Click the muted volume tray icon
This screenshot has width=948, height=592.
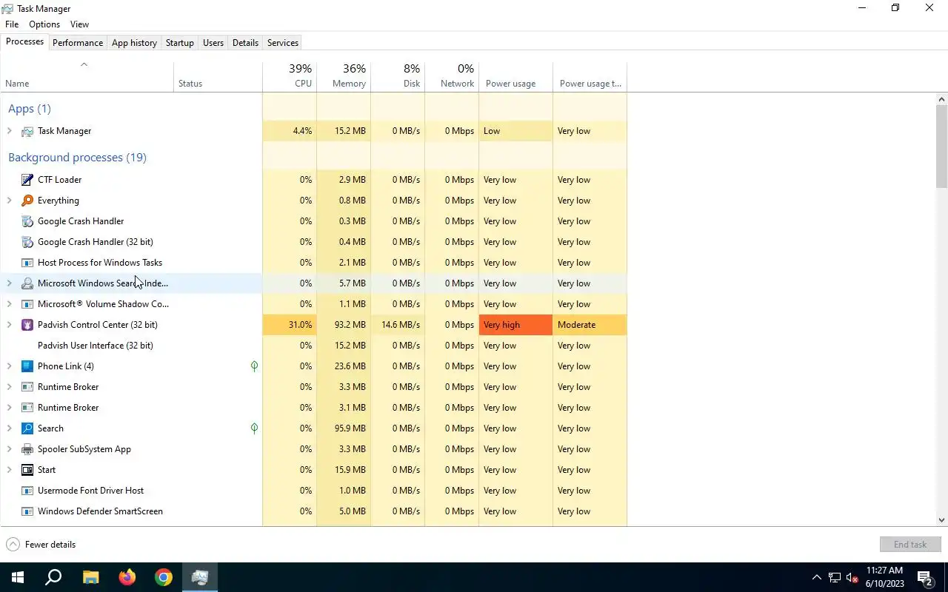[852, 577]
